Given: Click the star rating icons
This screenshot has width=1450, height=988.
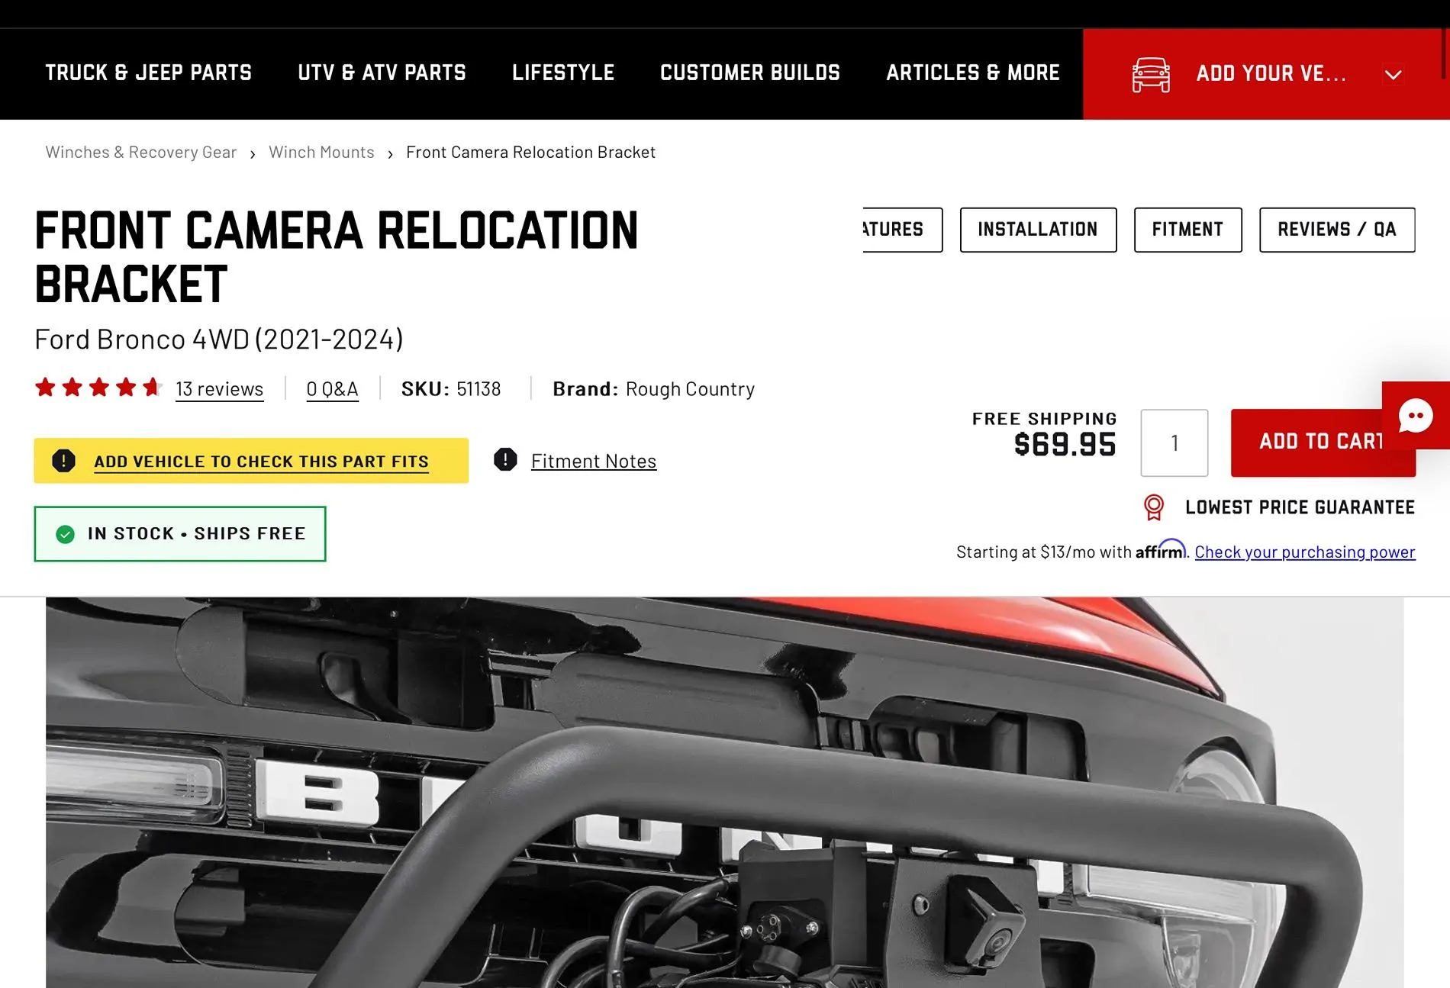Looking at the screenshot, I should pos(98,388).
